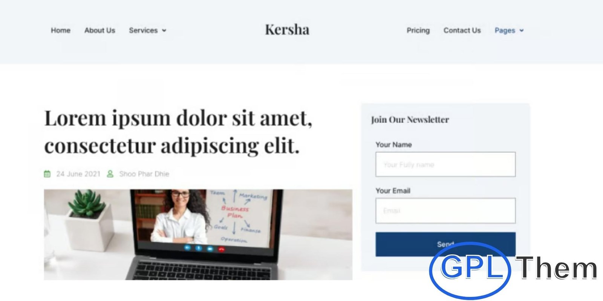Click the red hang-up icon on laptop screen

(x=221, y=249)
